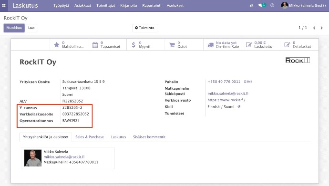The height and width of the screenshot is (186, 329).
Task: Click Mikko Salmela user avatar
Action: tap(285, 5)
